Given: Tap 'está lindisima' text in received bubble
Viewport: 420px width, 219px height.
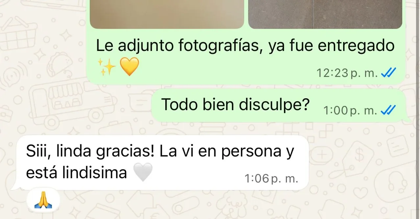Looking at the screenshot, I should (76, 172).
